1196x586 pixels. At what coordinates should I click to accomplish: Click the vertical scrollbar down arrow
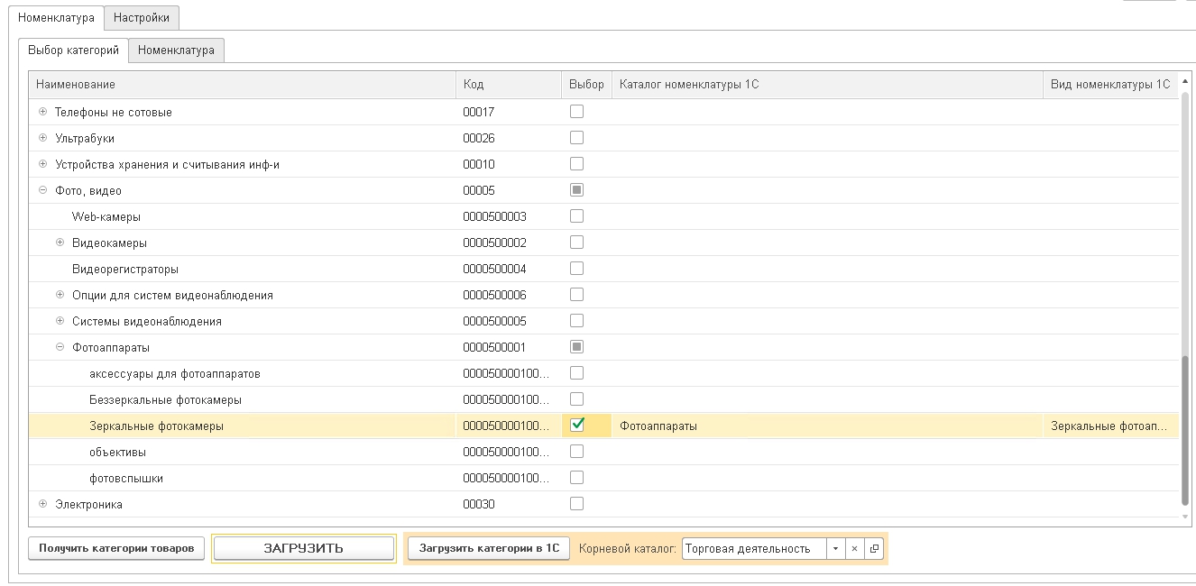pyautogui.click(x=1185, y=517)
